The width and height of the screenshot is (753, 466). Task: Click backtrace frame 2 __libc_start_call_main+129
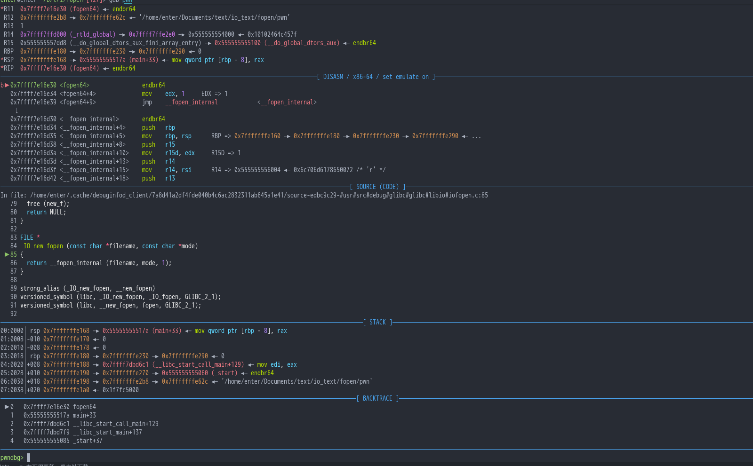pos(91,424)
